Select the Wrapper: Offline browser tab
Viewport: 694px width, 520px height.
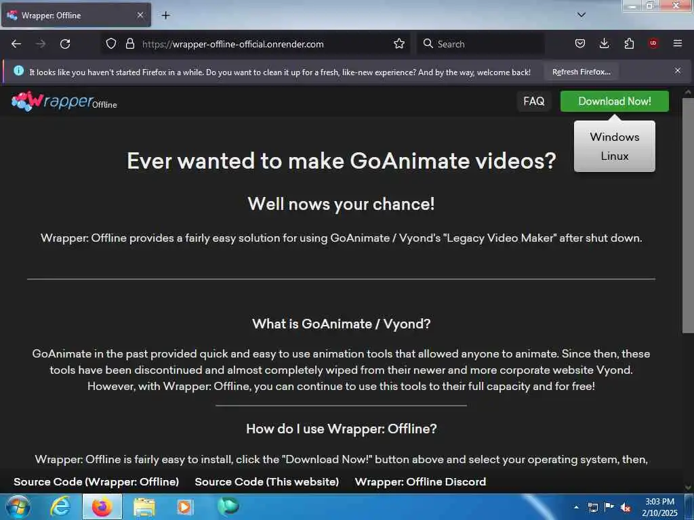(x=76, y=15)
